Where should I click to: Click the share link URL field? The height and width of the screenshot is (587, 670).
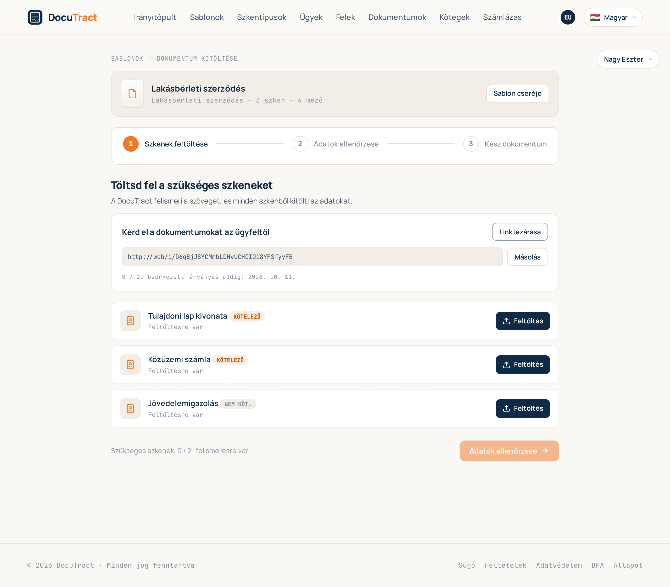tap(312, 257)
